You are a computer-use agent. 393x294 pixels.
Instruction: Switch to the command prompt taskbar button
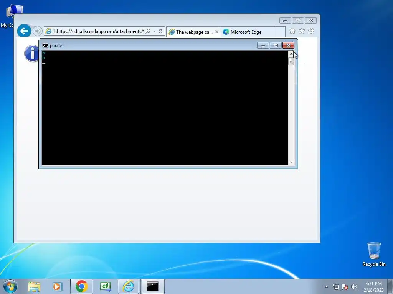click(x=153, y=286)
